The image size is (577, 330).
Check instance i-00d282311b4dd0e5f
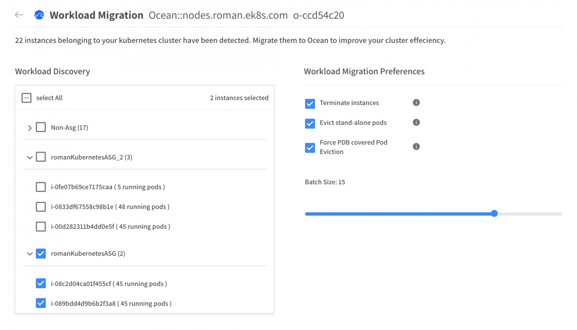click(x=41, y=226)
